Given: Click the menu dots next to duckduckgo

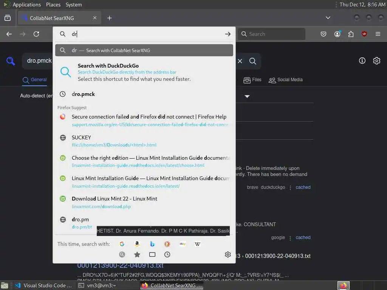Looking at the screenshot, I should [290, 188].
